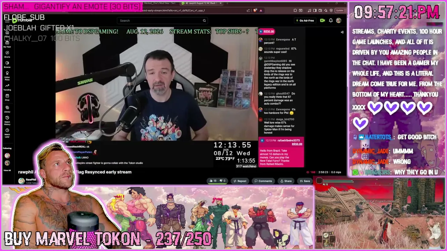
Task: Open Browse in the Rumble sidebar
Action: click(x=7, y=64)
